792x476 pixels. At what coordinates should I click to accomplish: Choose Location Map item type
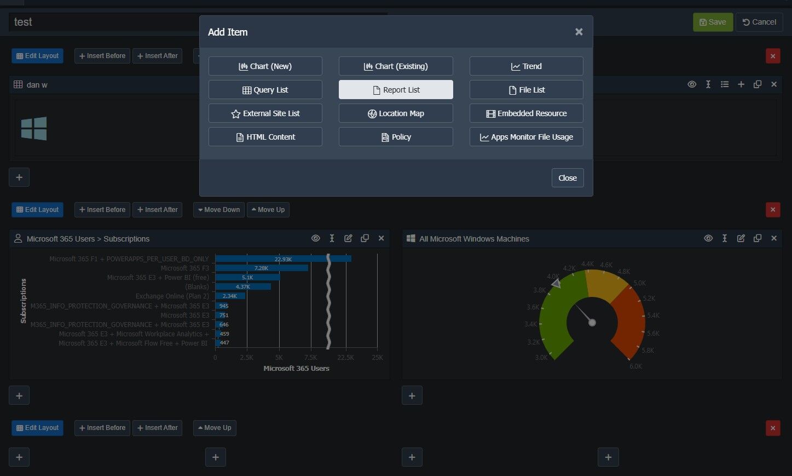pos(396,113)
